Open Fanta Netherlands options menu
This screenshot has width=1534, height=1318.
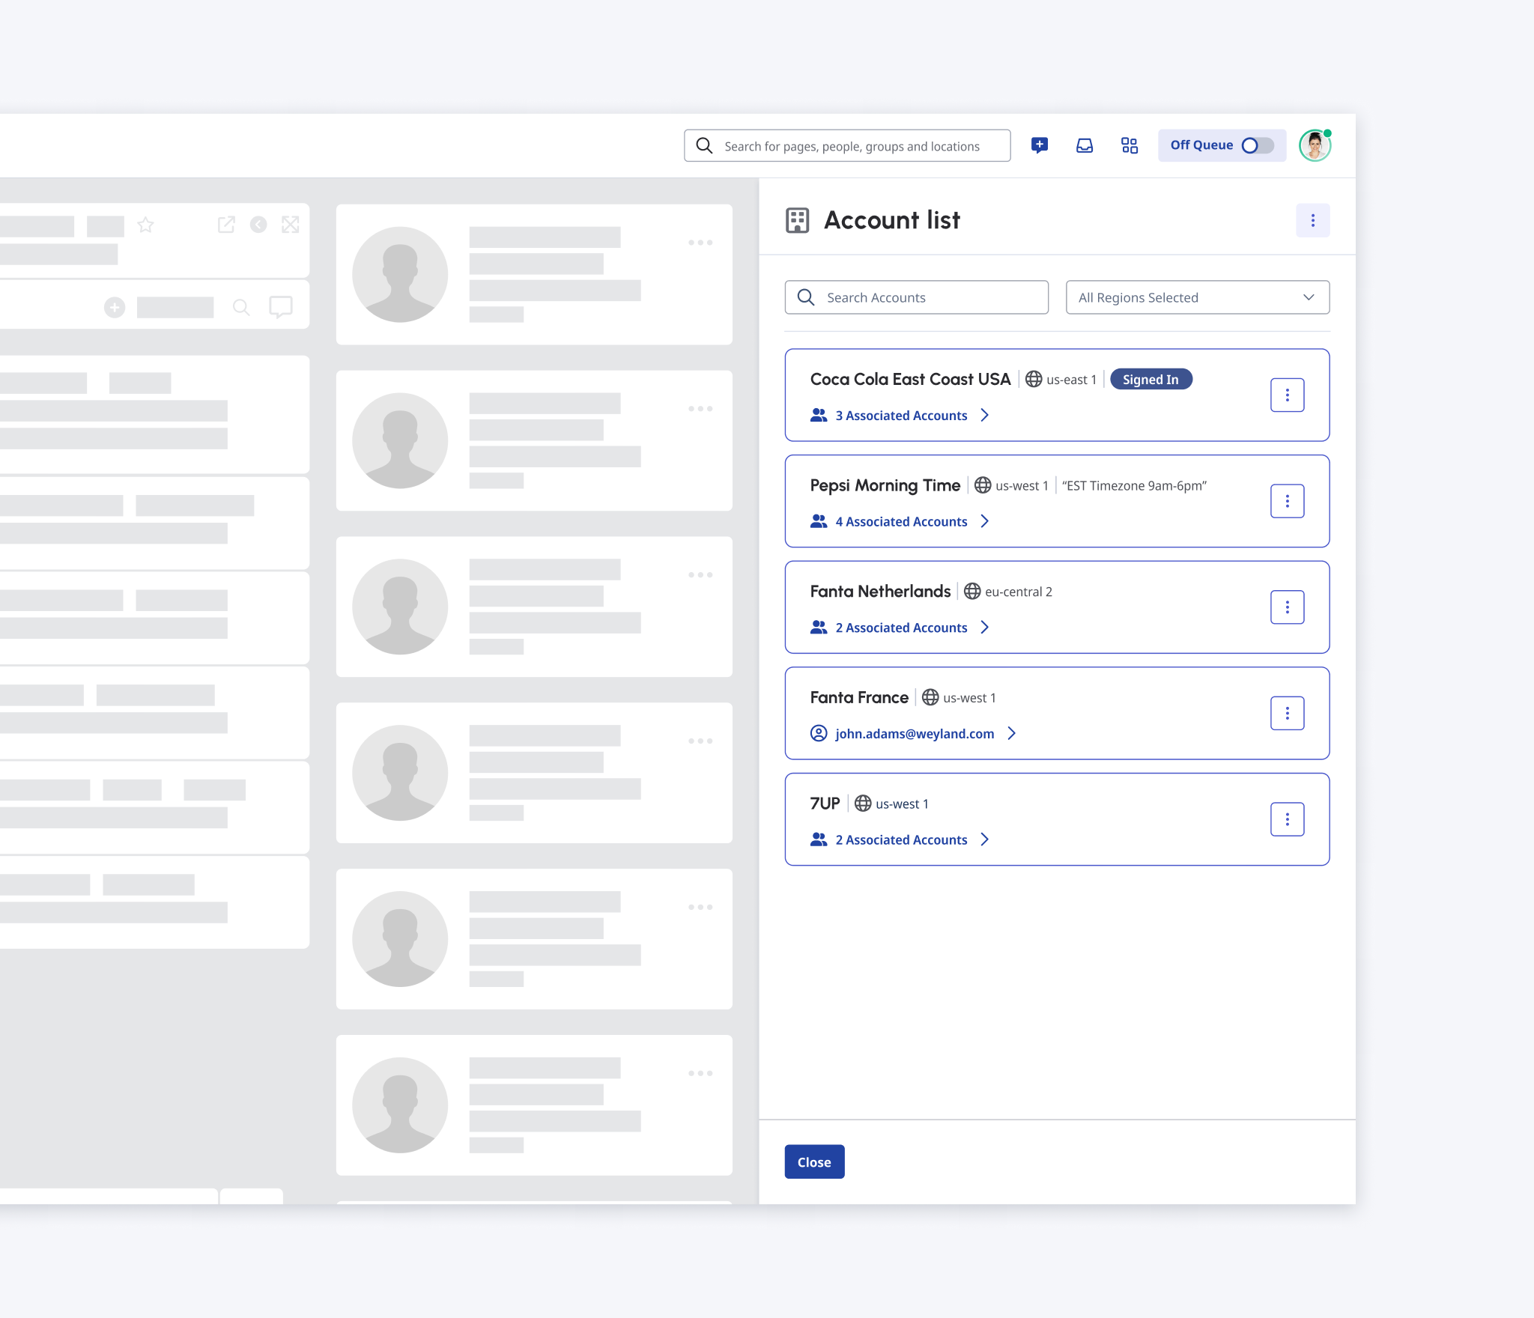coord(1287,607)
